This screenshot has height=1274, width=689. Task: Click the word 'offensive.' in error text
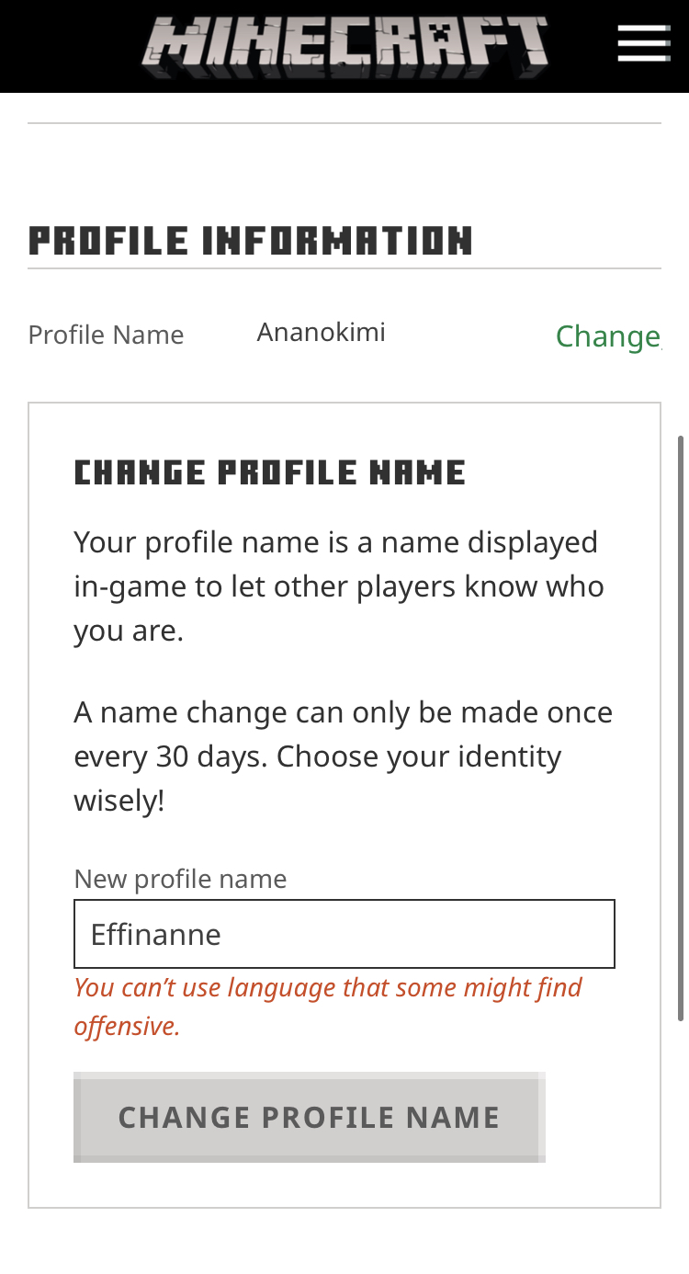[127, 1026]
